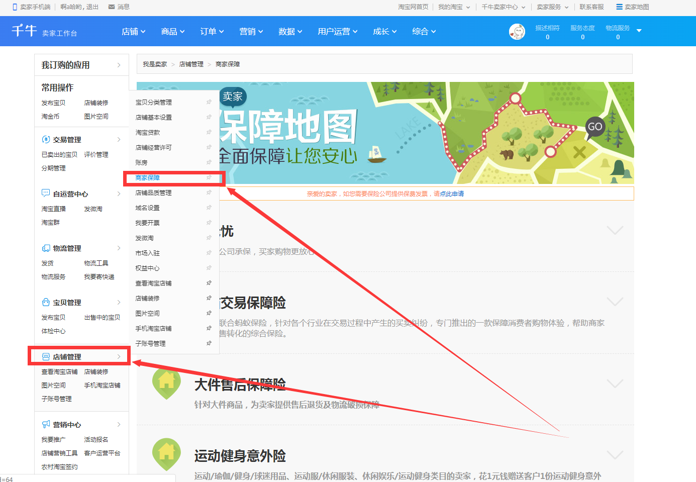
Task: Click the 千牛 logo
Action: coord(24,31)
